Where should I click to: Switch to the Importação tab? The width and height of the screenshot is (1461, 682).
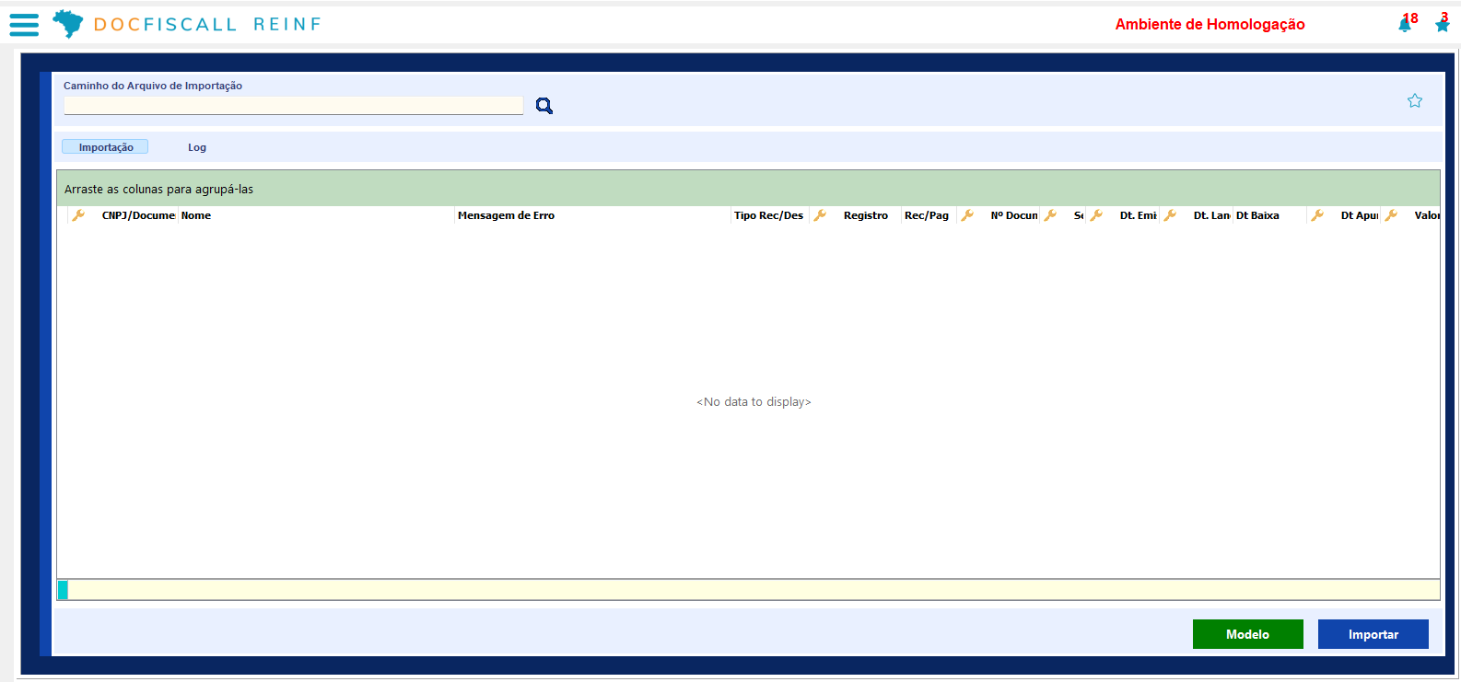(x=105, y=147)
